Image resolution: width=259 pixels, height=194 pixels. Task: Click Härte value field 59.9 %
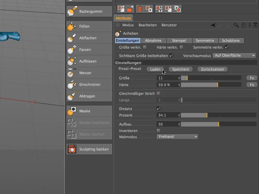click(x=167, y=85)
